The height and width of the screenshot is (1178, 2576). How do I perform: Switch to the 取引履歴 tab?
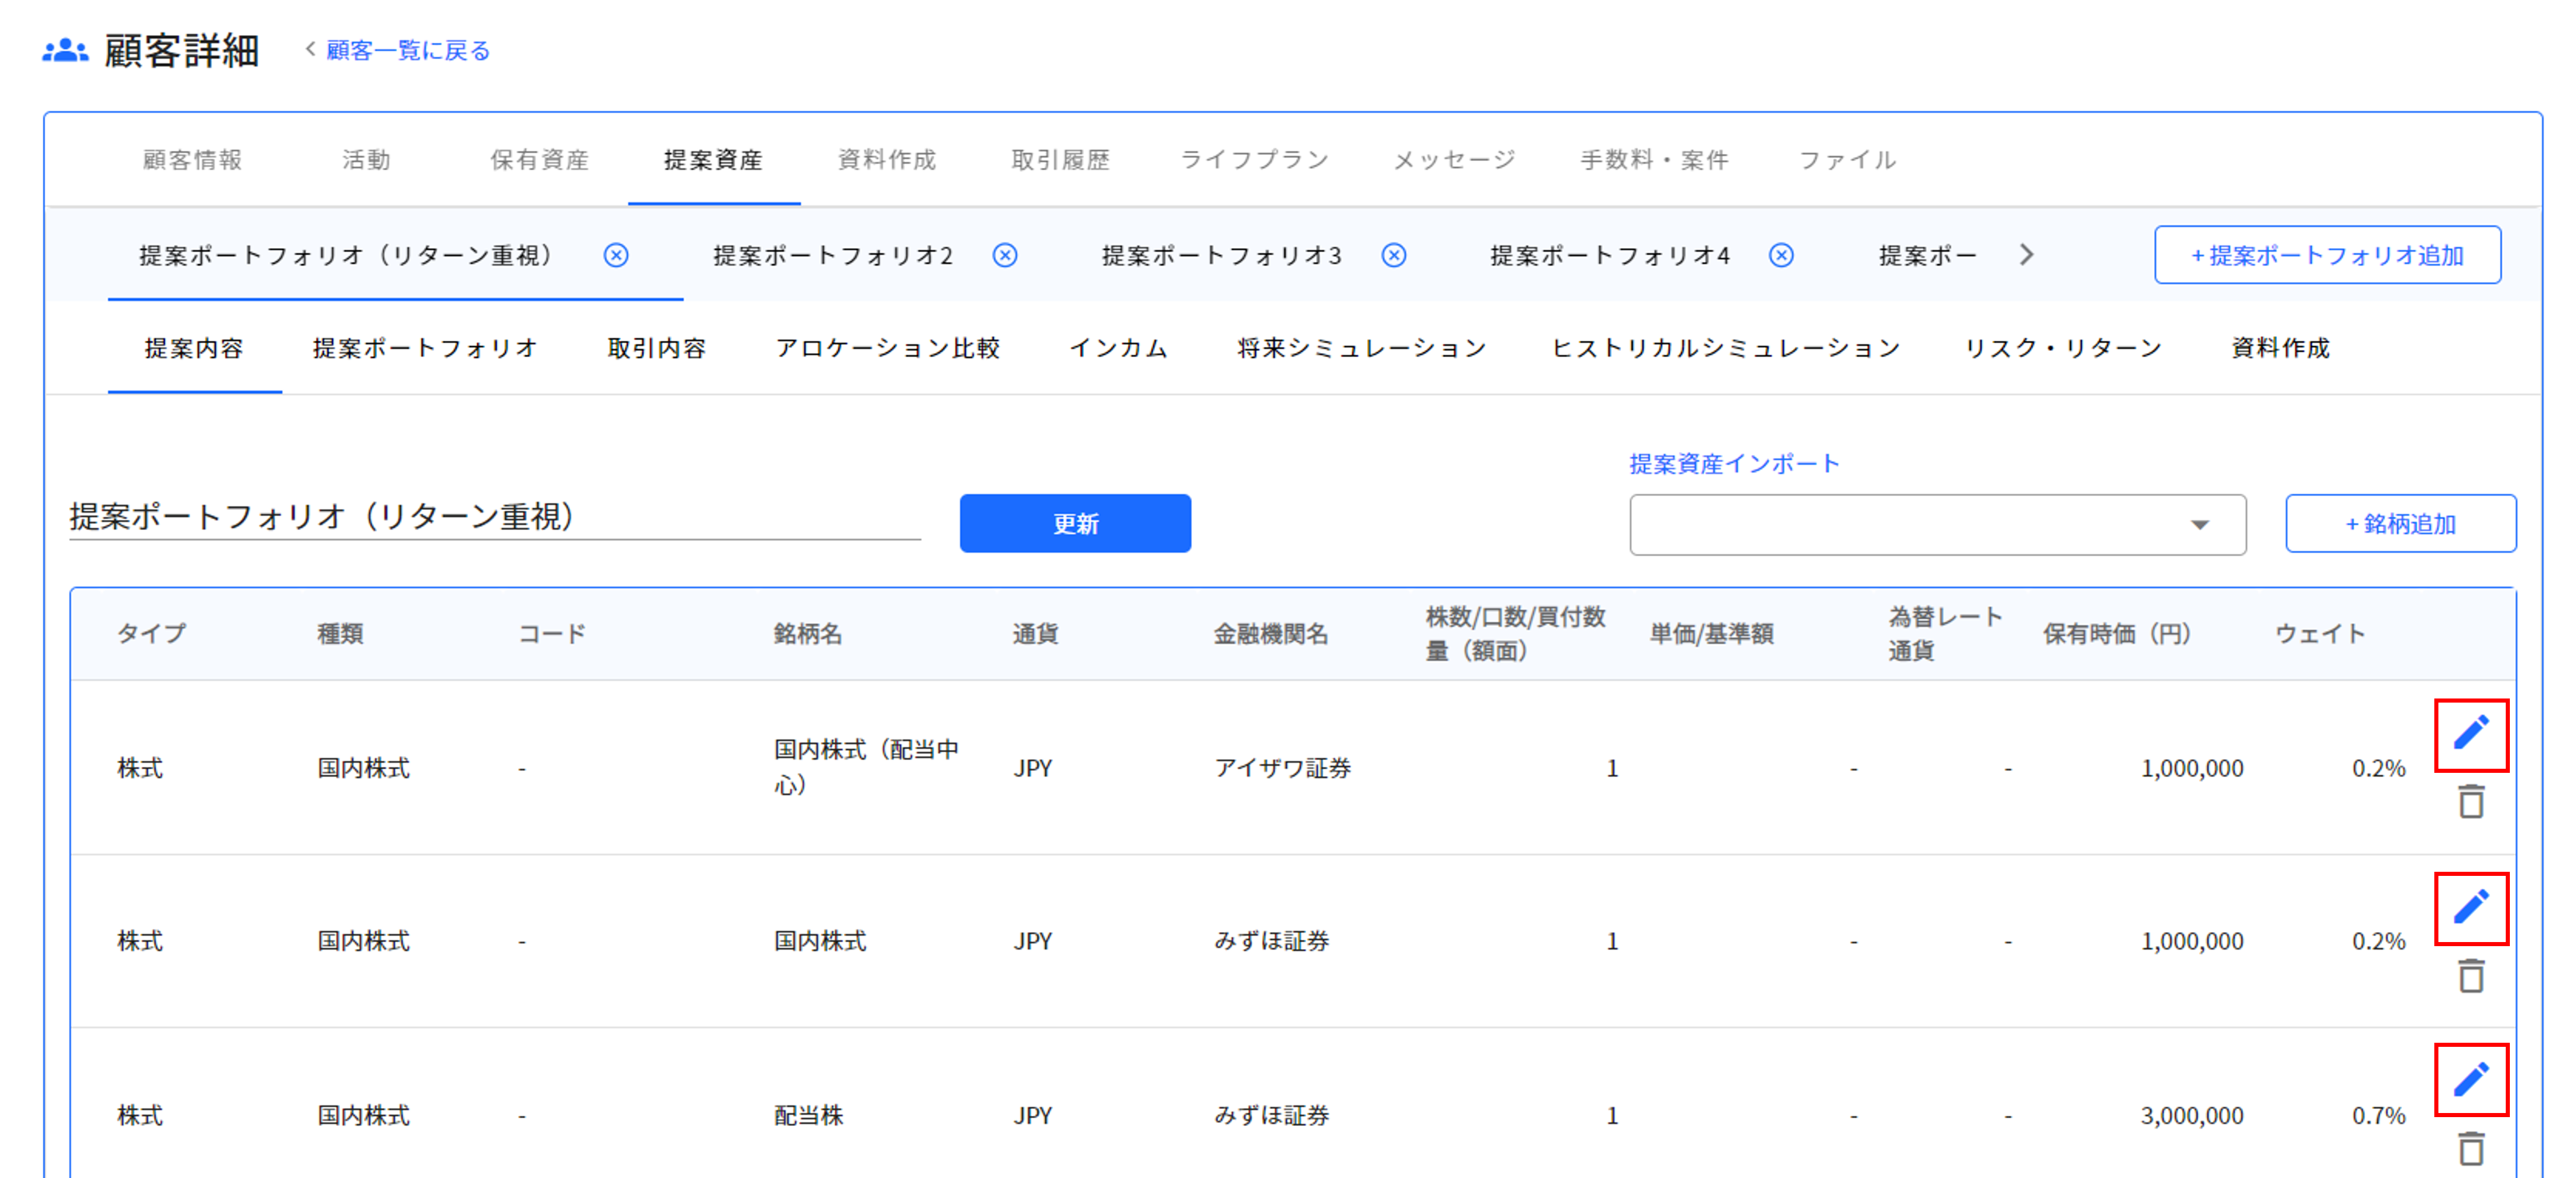click(1062, 159)
